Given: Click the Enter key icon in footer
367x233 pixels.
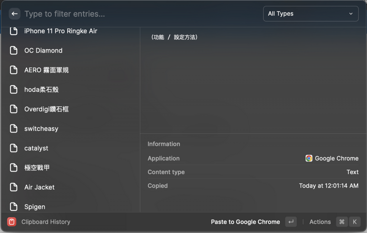Looking at the screenshot, I should point(291,222).
